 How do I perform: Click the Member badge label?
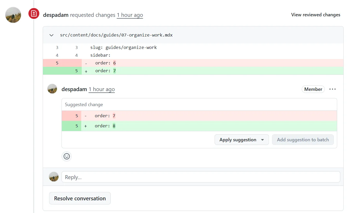click(x=313, y=89)
